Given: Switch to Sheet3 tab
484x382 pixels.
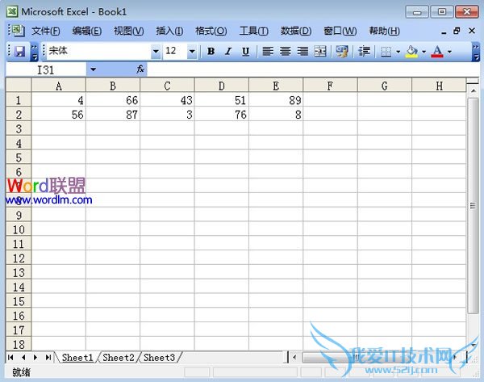Looking at the screenshot, I should [159, 358].
